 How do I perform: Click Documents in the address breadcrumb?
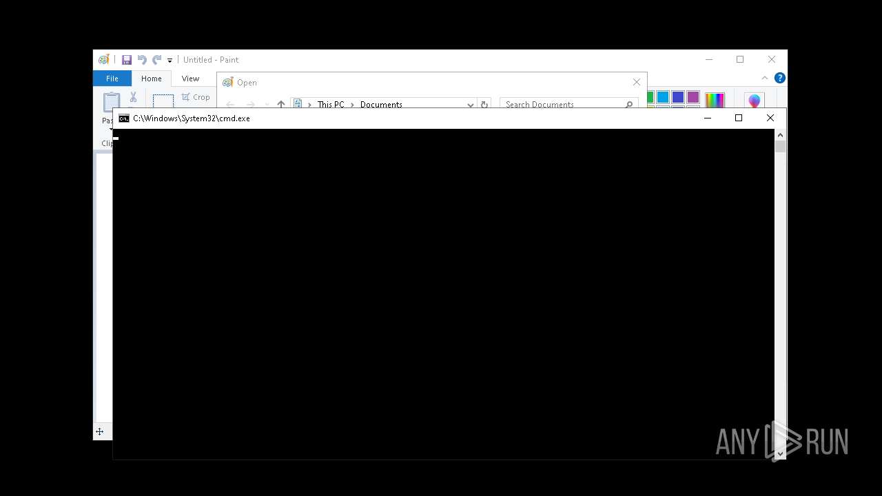(x=381, y=105)
